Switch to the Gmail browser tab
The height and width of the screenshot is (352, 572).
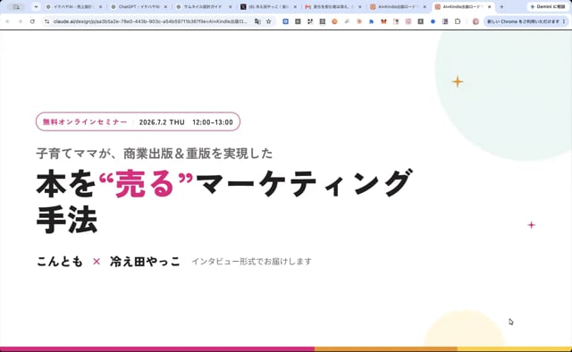(x=332, y=6)
